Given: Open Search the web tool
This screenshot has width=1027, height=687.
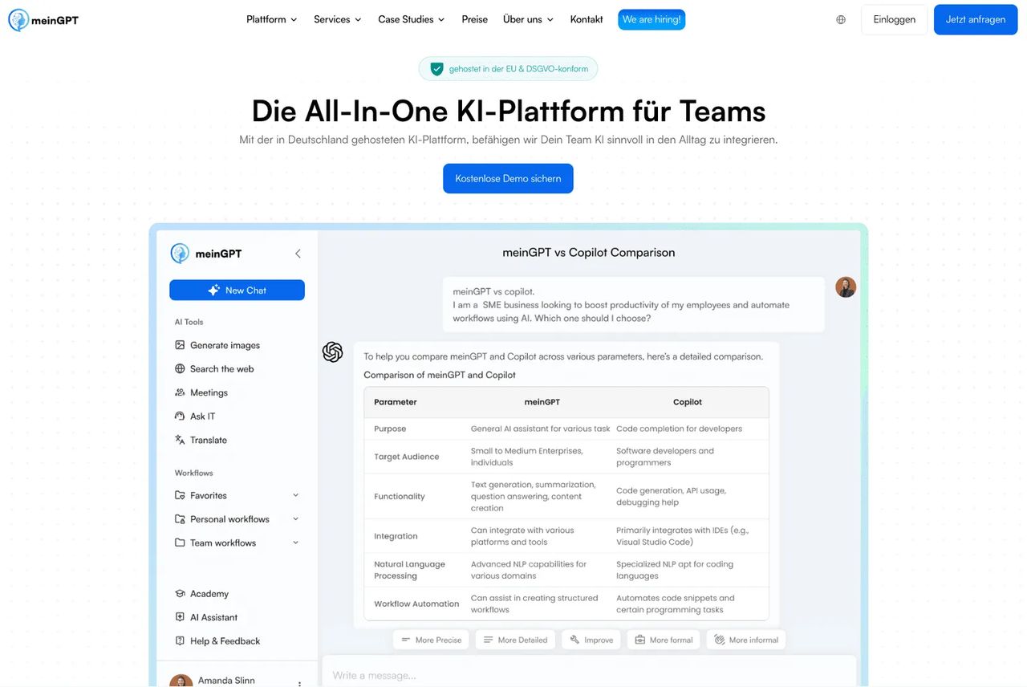Looking at the screenshot, I should click(x=214, y=369).
